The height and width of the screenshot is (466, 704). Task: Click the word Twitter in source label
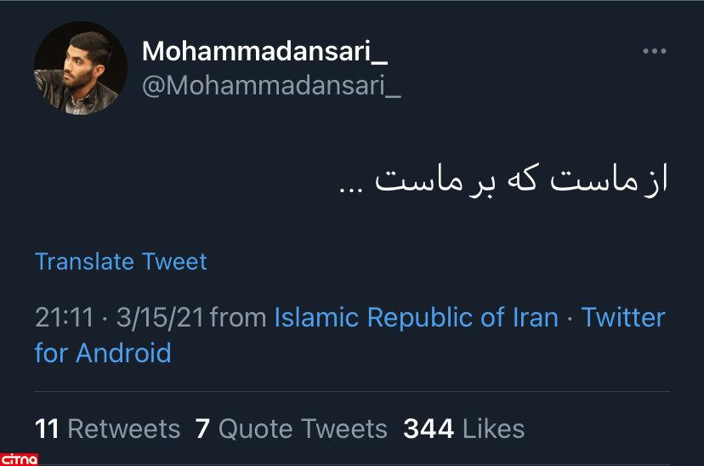coord(622,318)
